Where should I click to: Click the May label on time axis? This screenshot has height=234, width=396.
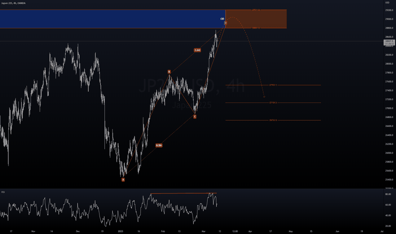pyautogui.click(x=291, y=231)
